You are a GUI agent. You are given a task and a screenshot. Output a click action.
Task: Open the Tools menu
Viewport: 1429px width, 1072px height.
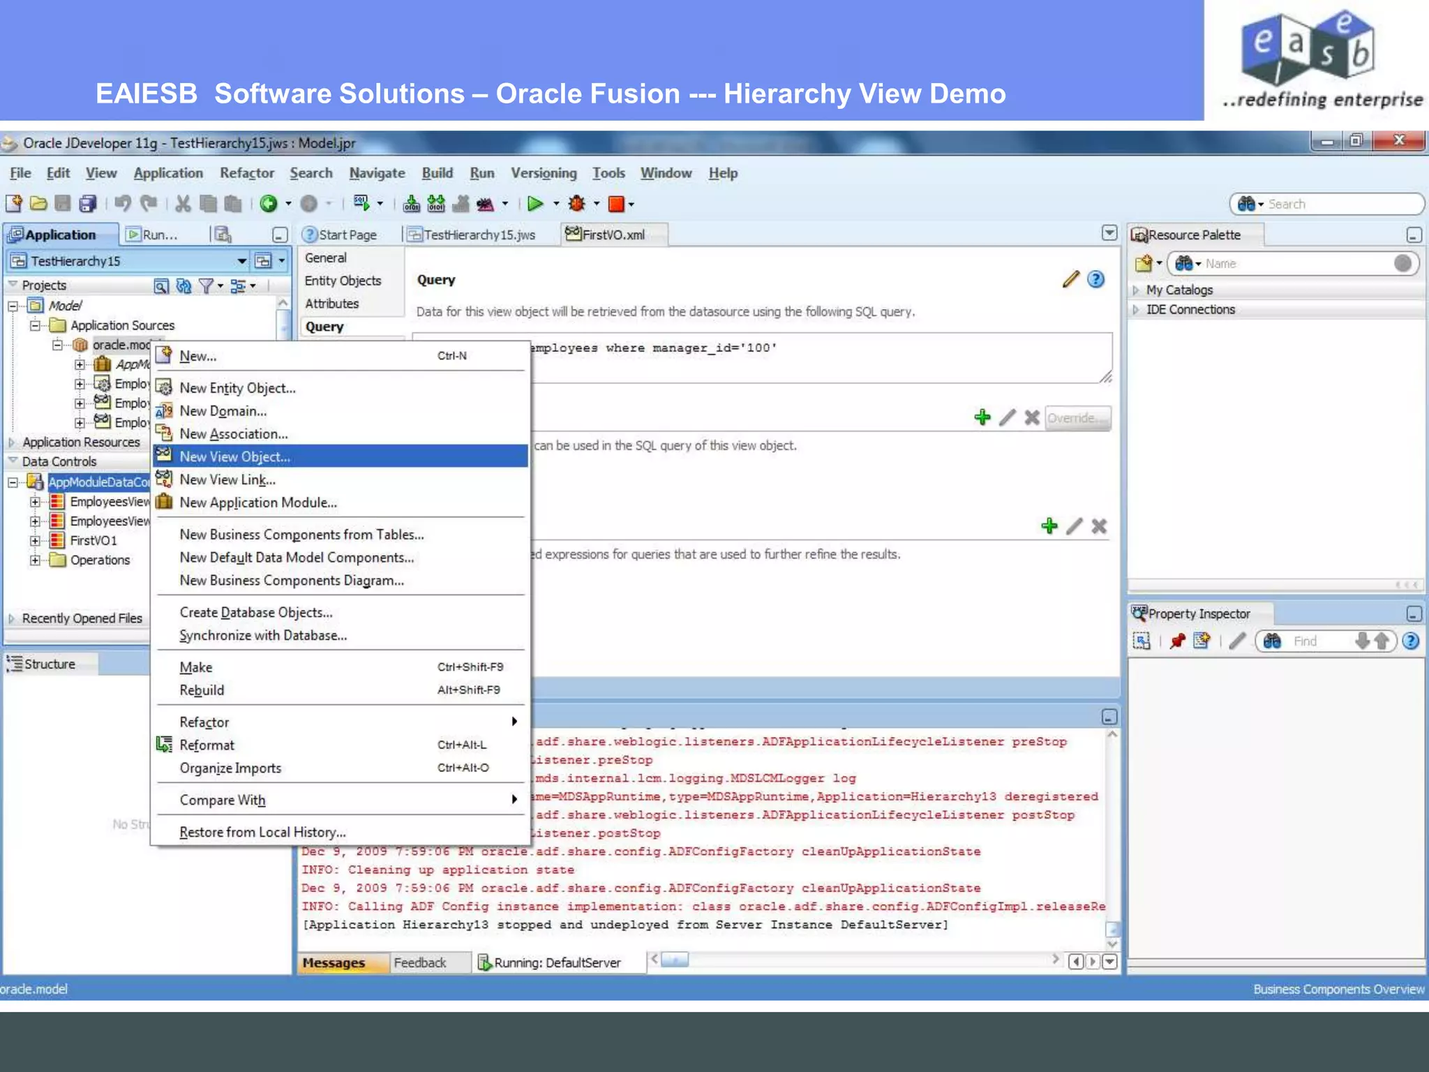pyautogui.click(x=608, y=173)
